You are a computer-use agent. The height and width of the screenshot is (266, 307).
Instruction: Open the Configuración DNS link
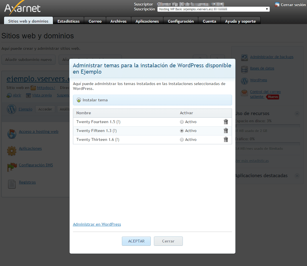point(36,165)
